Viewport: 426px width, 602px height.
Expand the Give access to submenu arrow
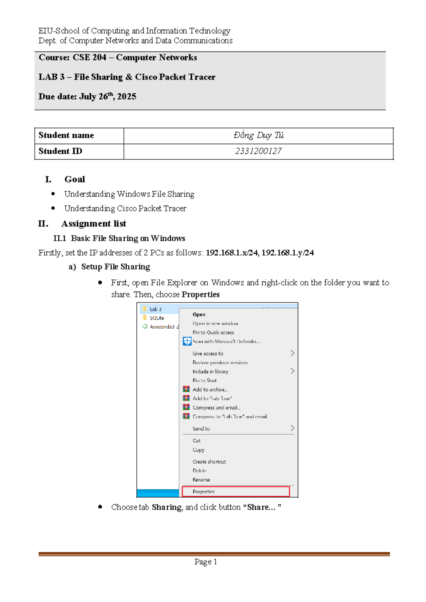click(292, 353)
